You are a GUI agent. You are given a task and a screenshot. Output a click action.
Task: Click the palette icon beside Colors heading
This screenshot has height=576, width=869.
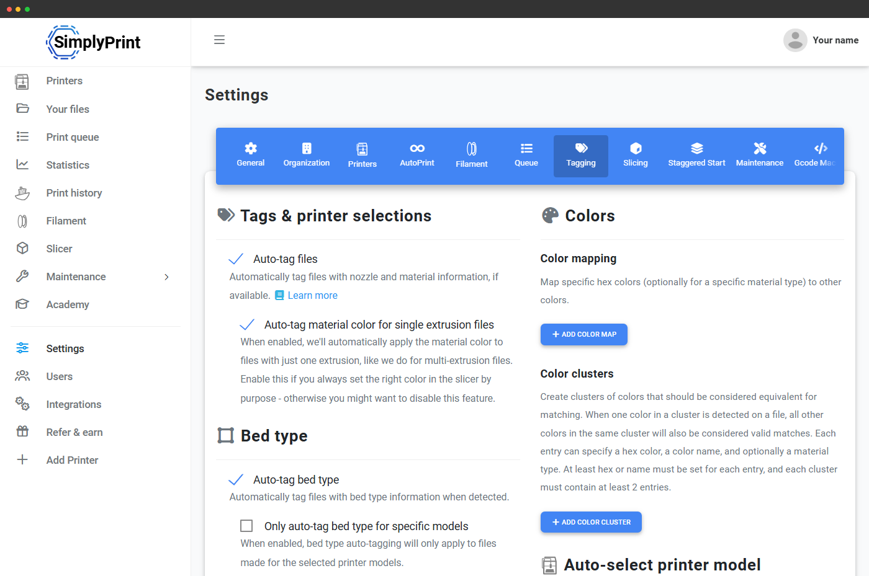[x=550, y=215]
